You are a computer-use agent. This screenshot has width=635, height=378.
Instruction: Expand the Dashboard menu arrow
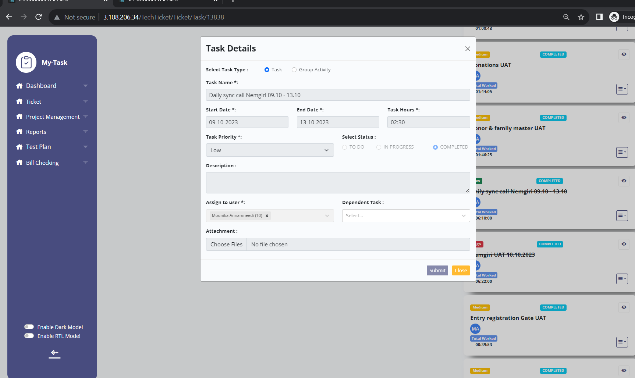coord(86,86)
